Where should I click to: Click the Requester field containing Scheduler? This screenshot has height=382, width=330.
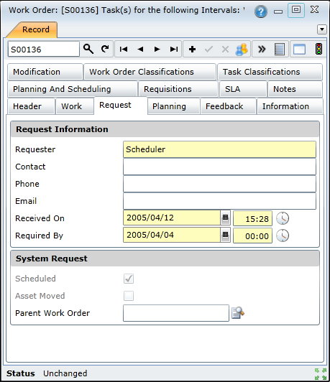(x=219, y=149)
